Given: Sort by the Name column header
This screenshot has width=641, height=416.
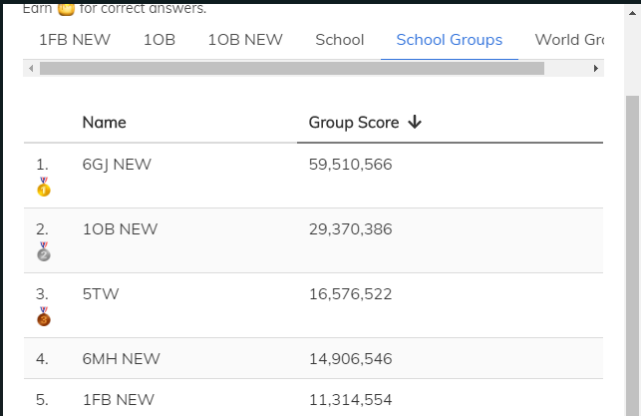Looking at the screenshot, I should pos(105,123).
